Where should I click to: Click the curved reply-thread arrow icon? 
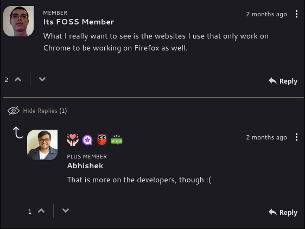pyautogui.click(x=18, y=132)
